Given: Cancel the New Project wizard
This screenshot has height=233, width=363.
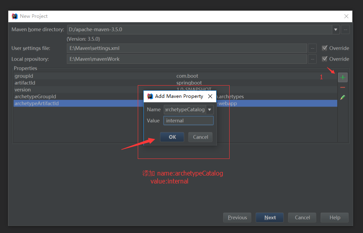Looking at the screenshot, I should 302,218.
